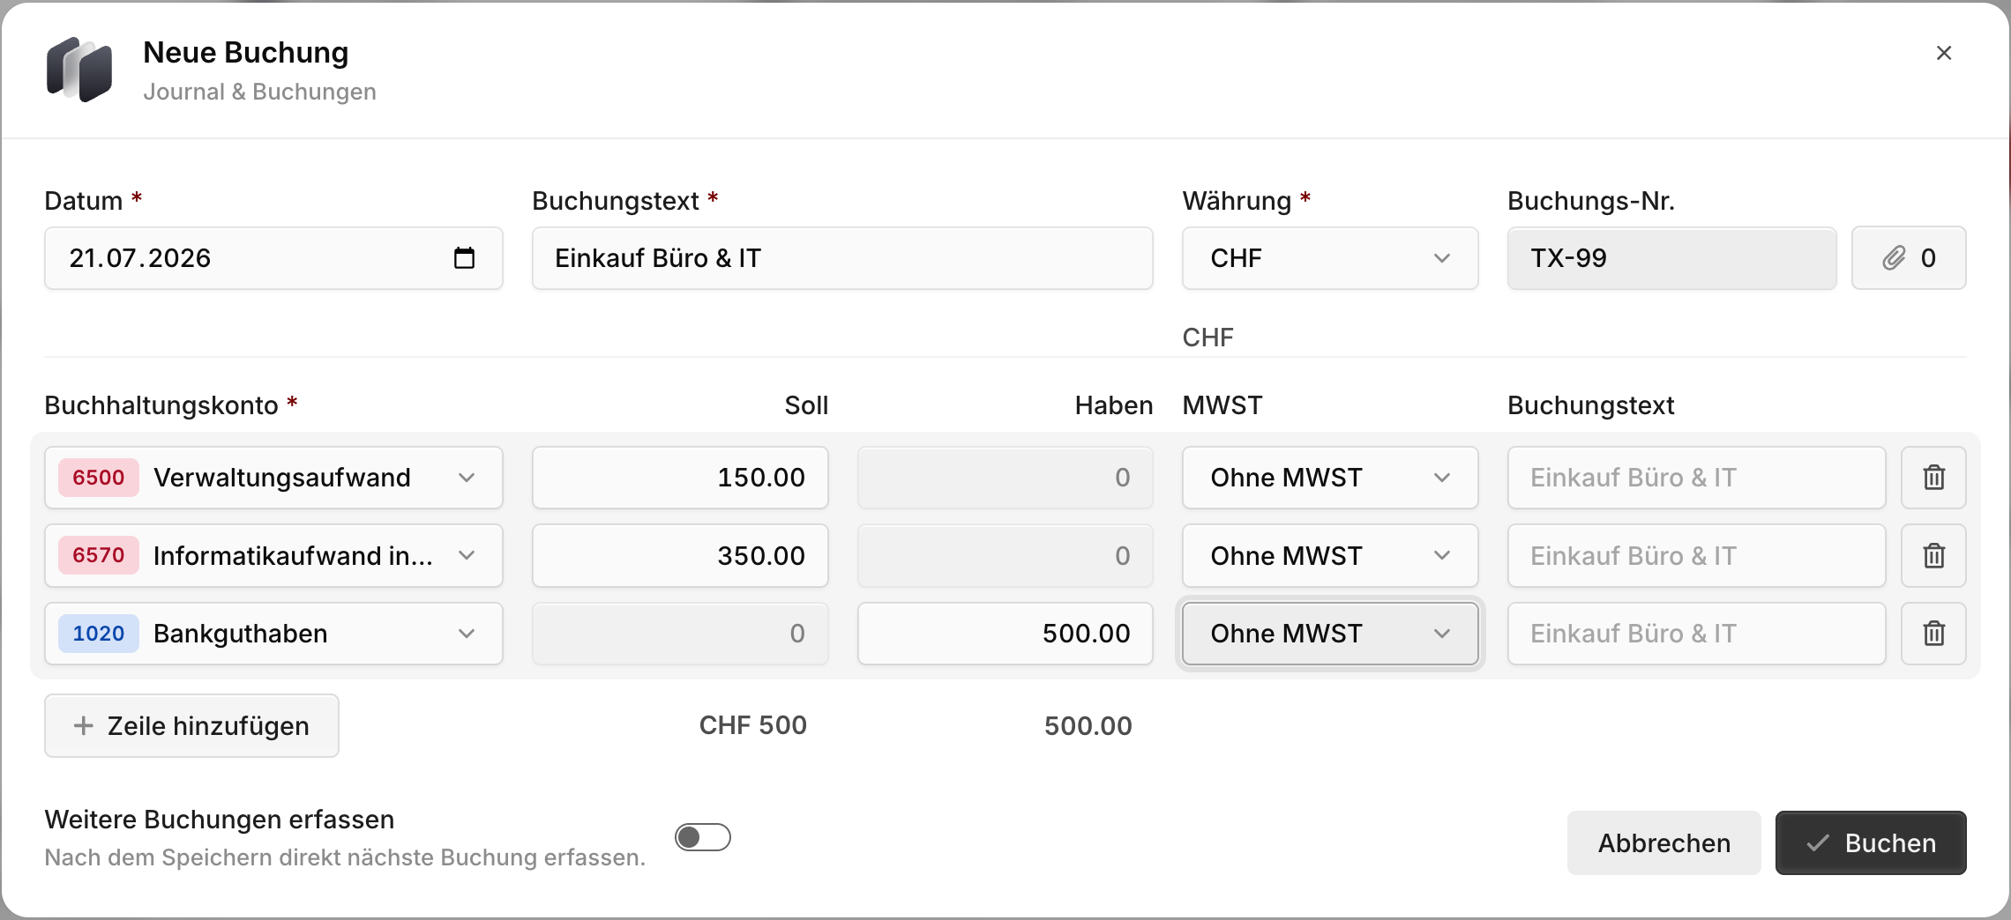Screen dimensions: 2011x920
Task: Click the 6570 account number badge
Action: pyautogui.click(x=99, y=555)
